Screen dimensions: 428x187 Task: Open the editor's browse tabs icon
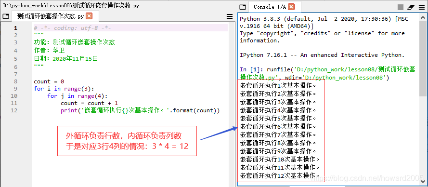coord(6,16)
